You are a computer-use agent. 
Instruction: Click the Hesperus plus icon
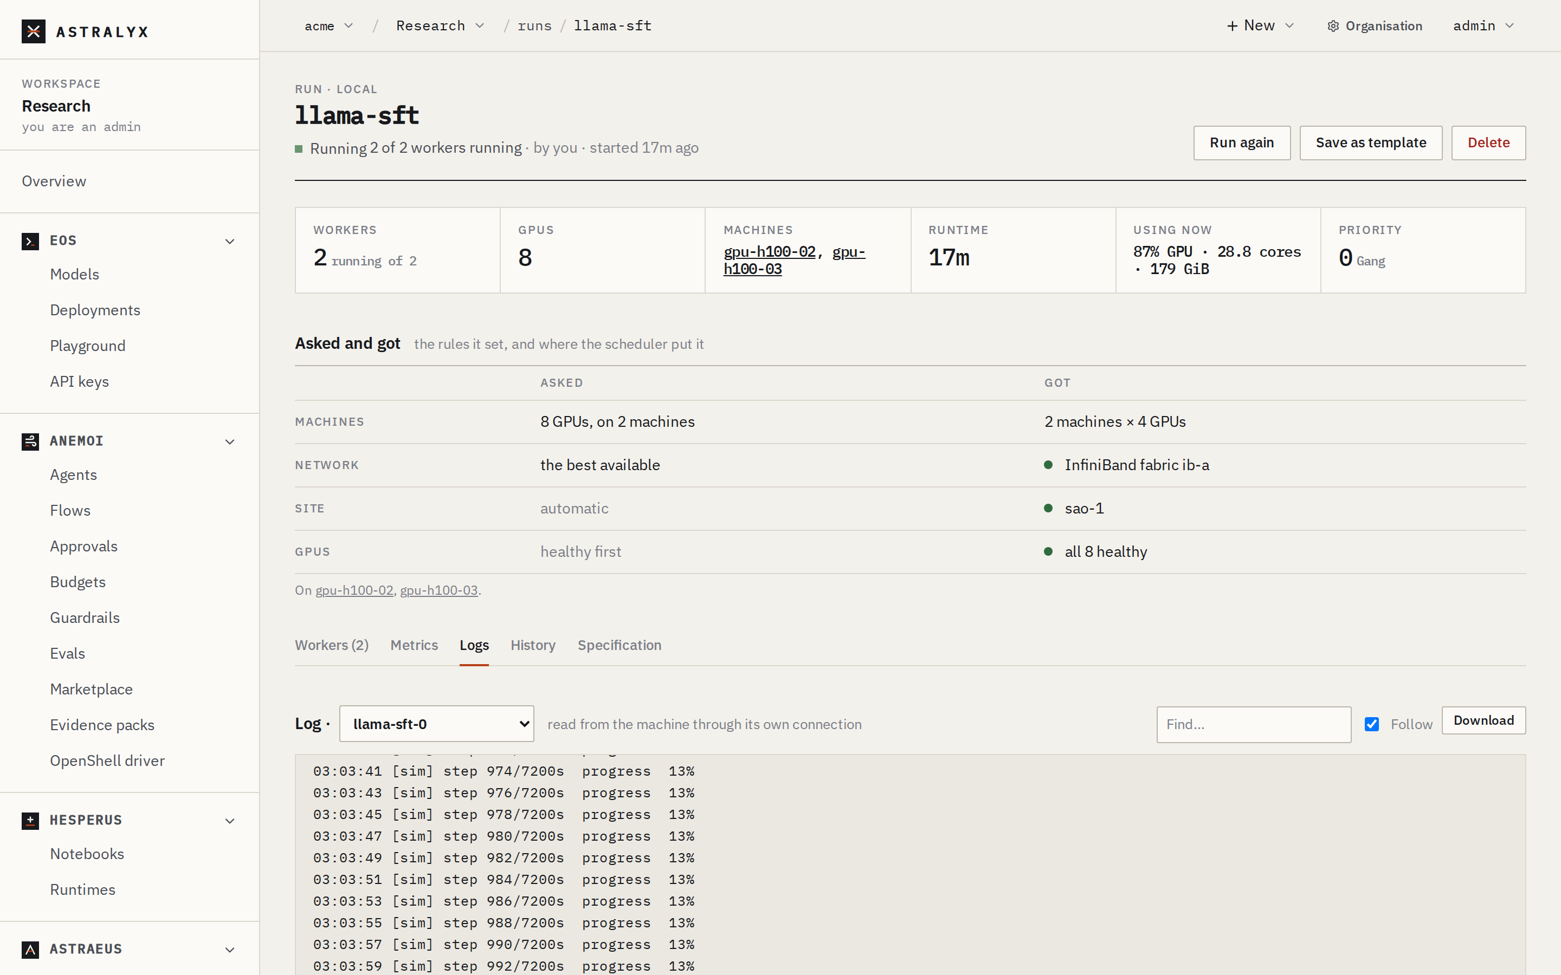tap(30, 820)
